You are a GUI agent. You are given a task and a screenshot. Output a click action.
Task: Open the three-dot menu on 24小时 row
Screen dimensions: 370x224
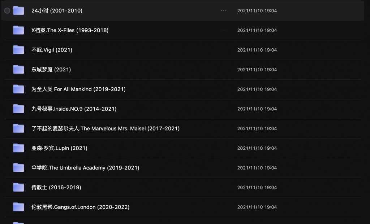tap(223, 10)
